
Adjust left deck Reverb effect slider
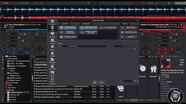pyautogui.click(x=23, y=38)
